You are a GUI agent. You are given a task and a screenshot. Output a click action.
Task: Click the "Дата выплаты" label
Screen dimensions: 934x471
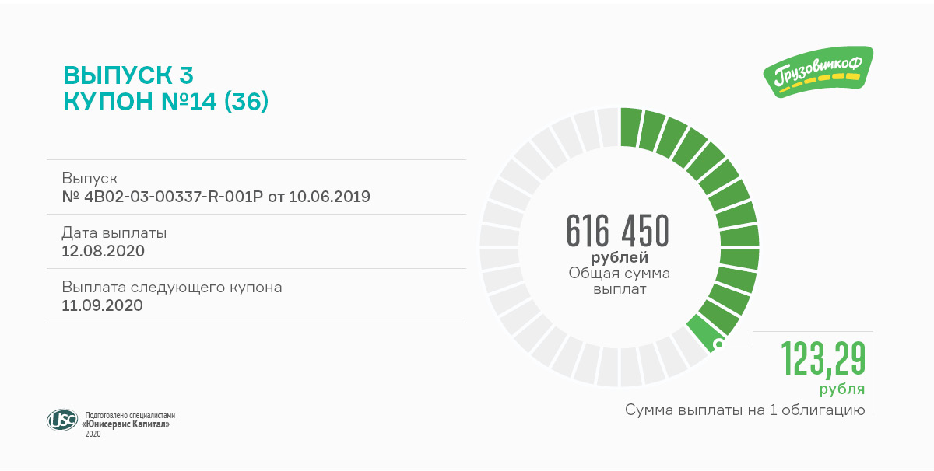114,232
